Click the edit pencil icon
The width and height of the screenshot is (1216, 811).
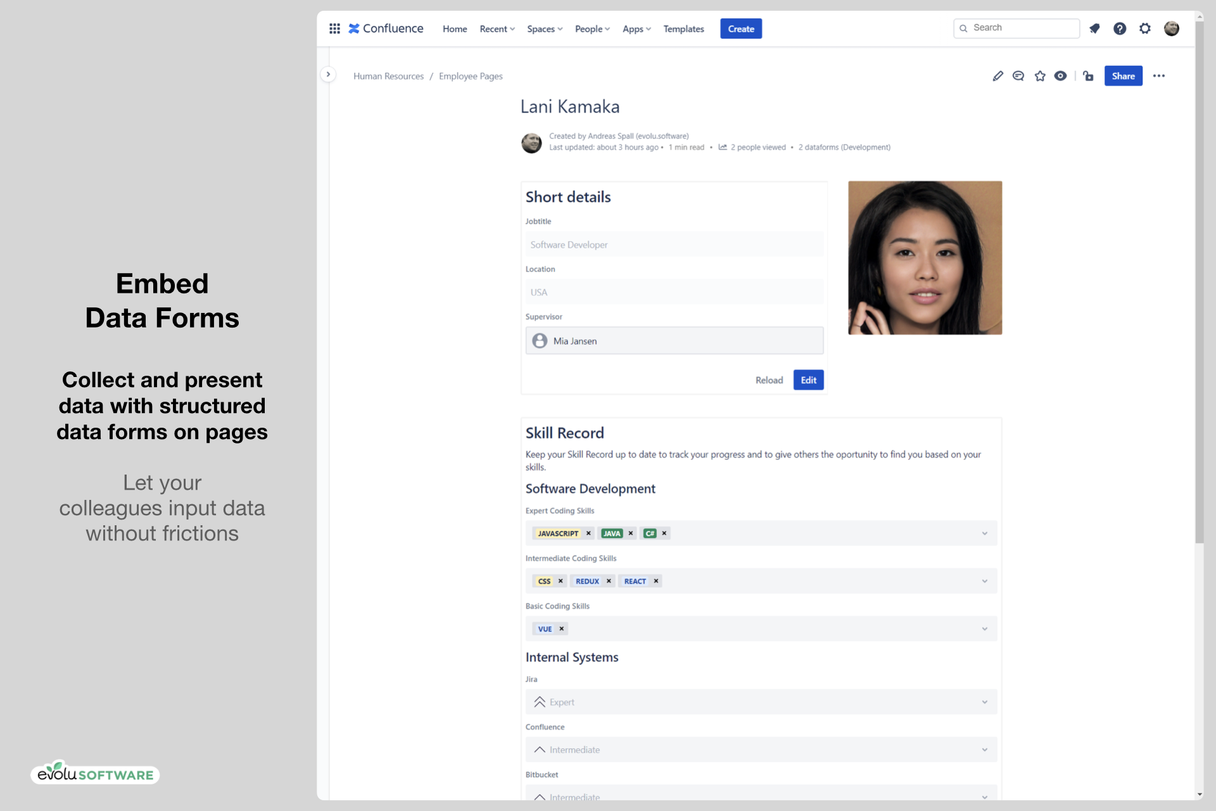point(997,76)
